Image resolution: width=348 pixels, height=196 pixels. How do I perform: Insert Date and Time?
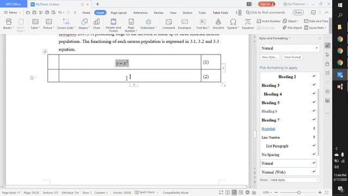pos(316,21)
